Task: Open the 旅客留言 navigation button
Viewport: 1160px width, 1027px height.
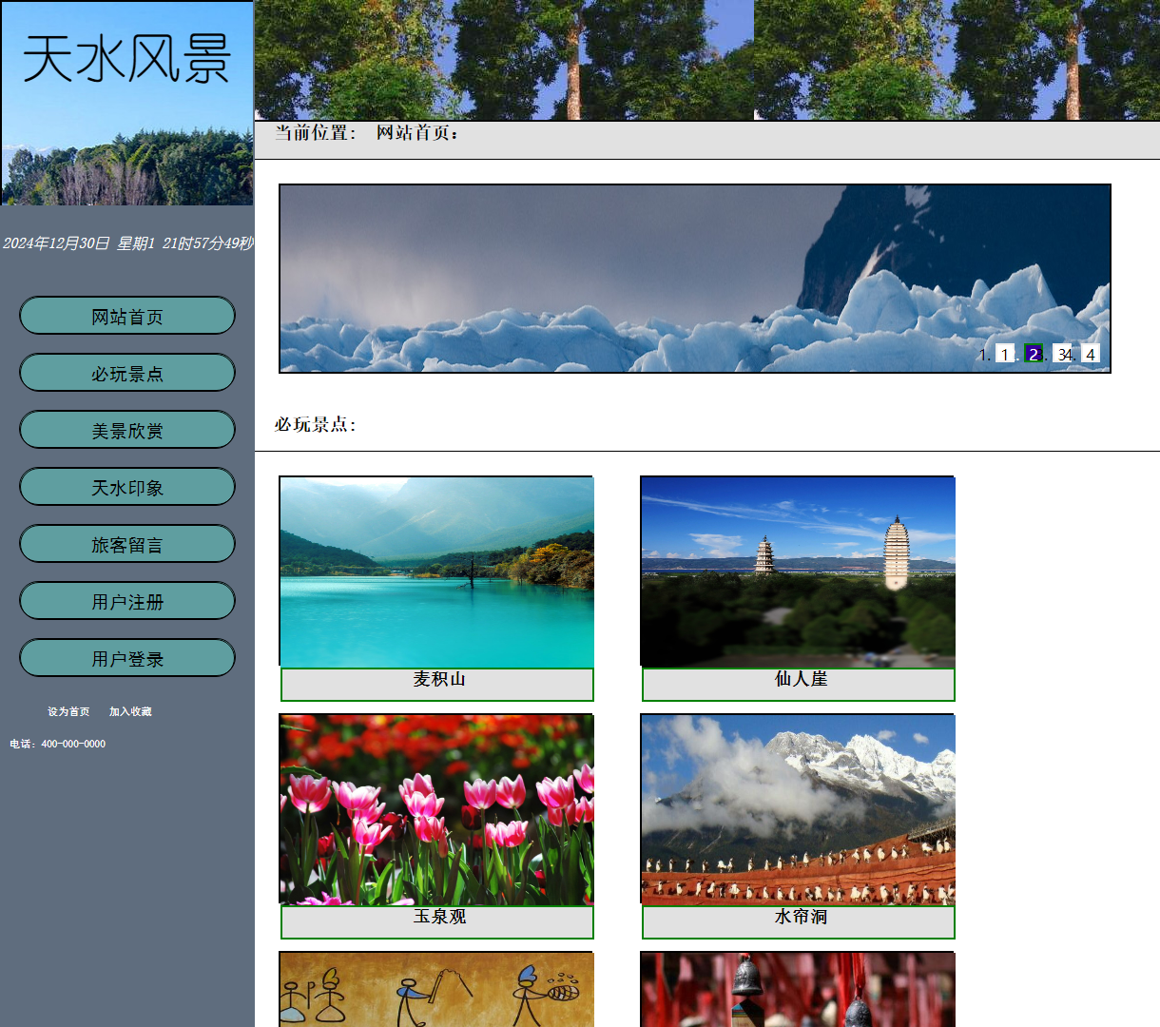Action: point(126,543)
